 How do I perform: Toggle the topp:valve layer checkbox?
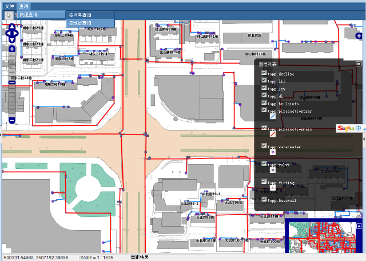[264, 164]
